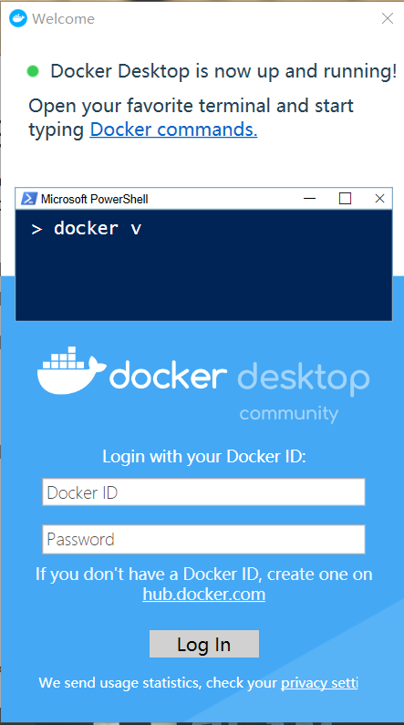Minimize the Microsoft PowerShell preview window
The image size is (404, 725).
tap(310, 199)
